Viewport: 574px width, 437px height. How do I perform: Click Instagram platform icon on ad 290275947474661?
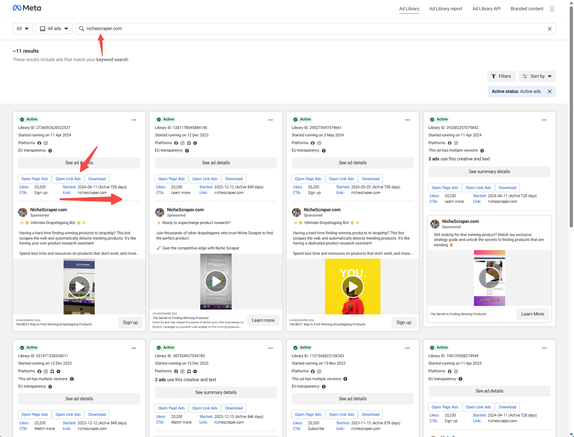pos(319,143)
